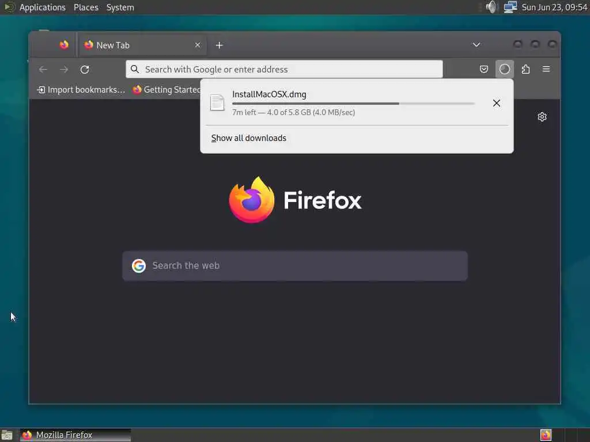Go back one page with back arrow

point(43,70)
